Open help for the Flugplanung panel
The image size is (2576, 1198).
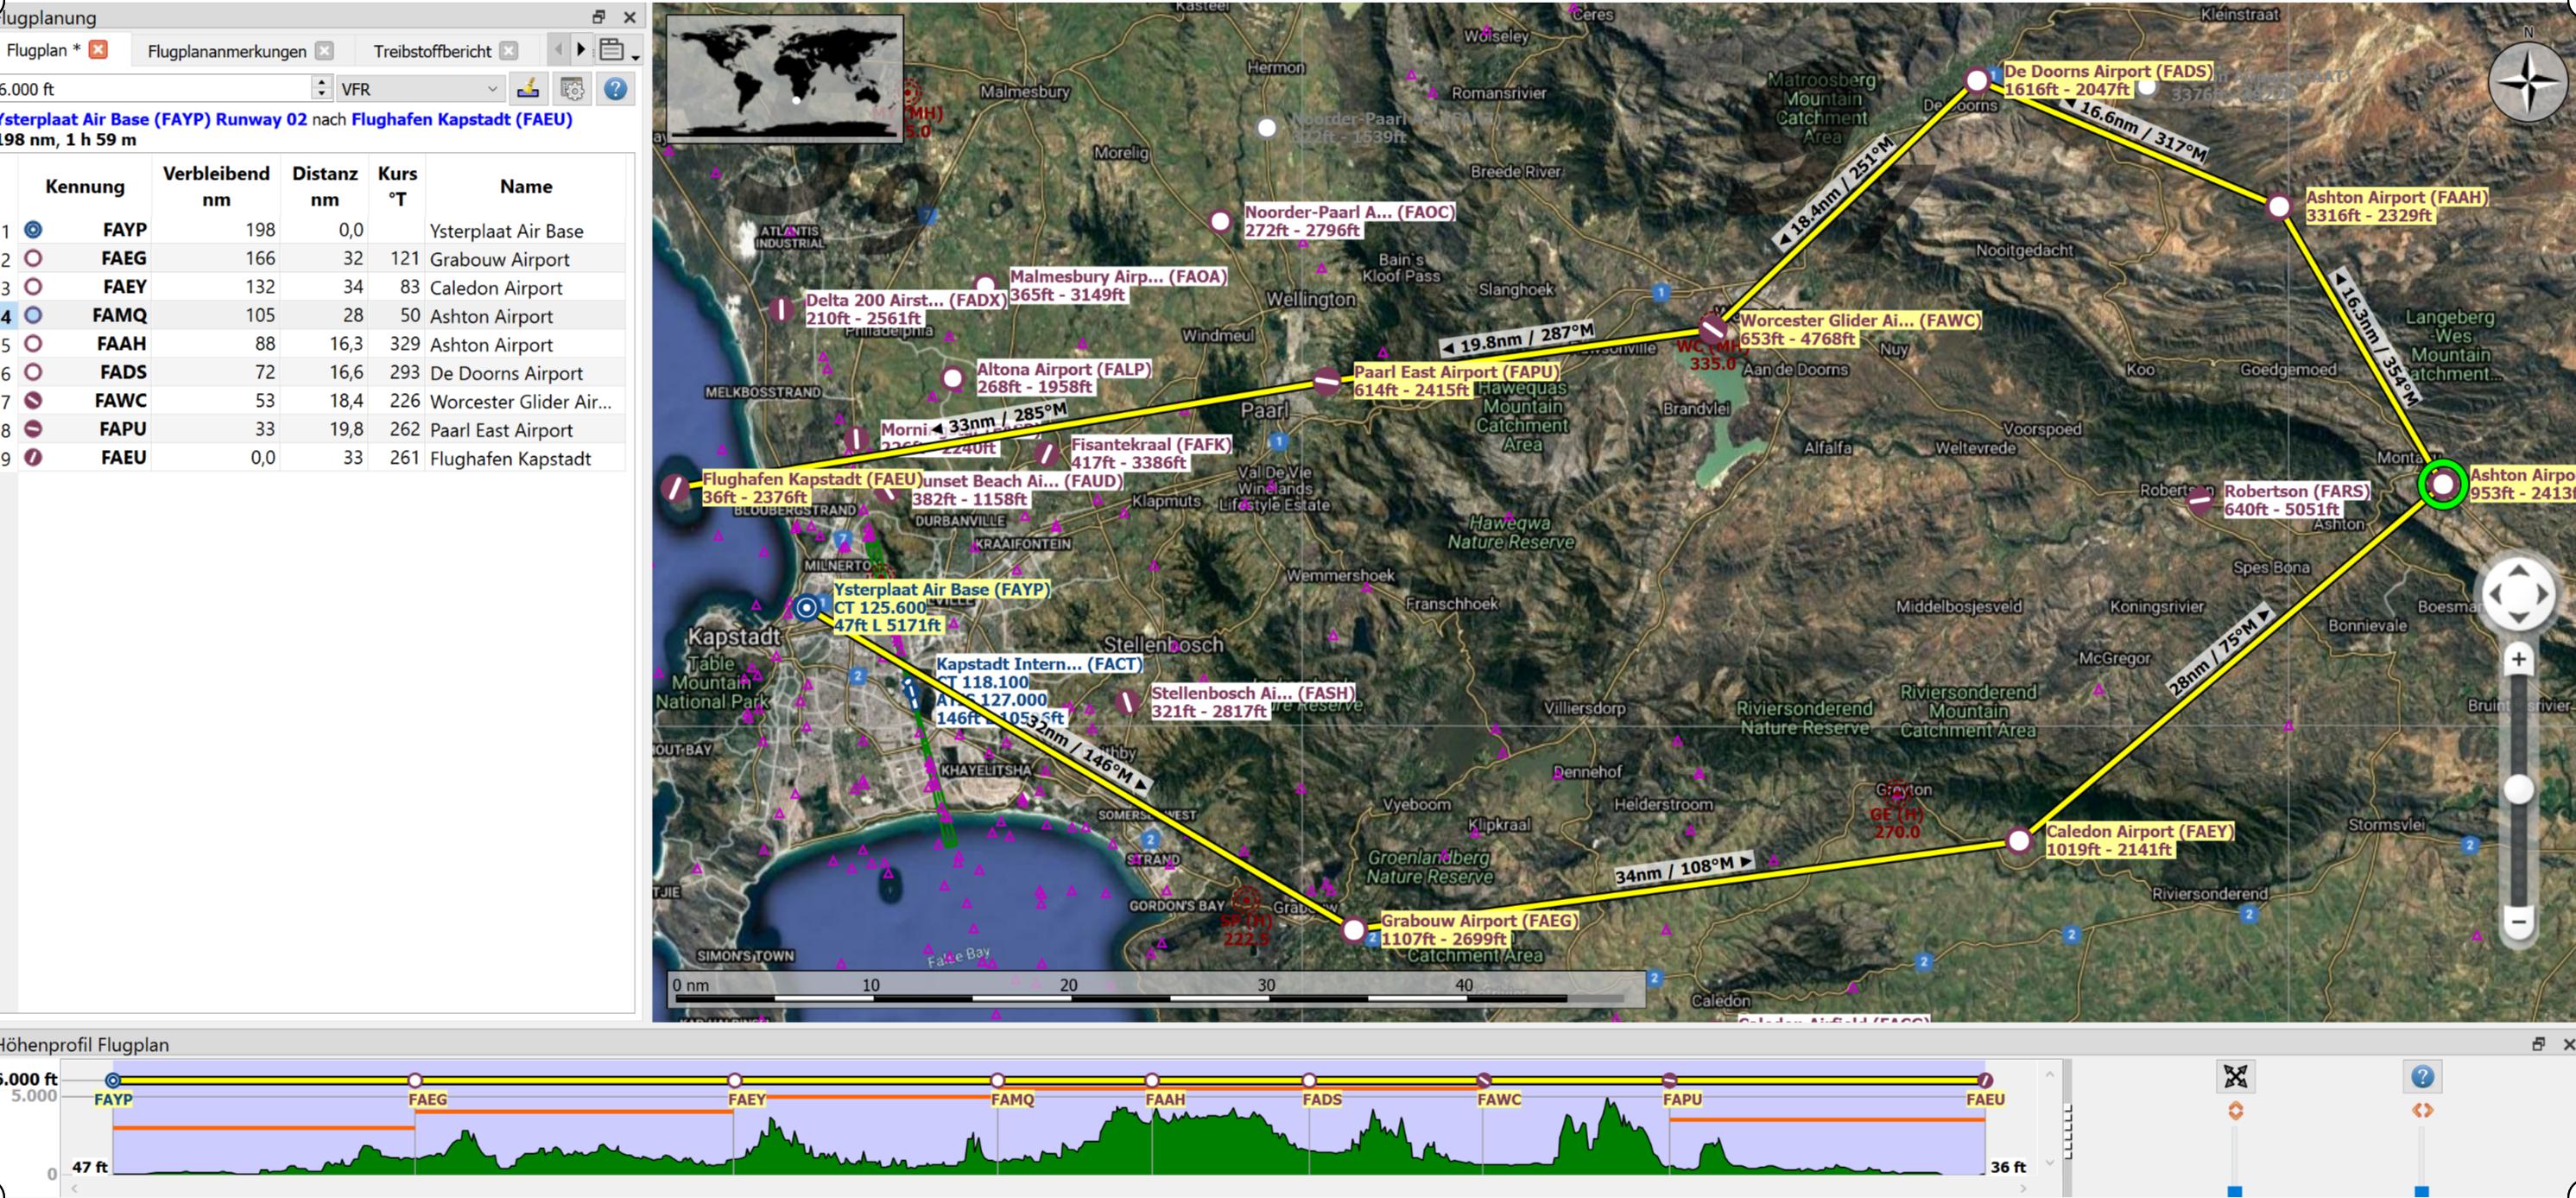tap(616, 89)
